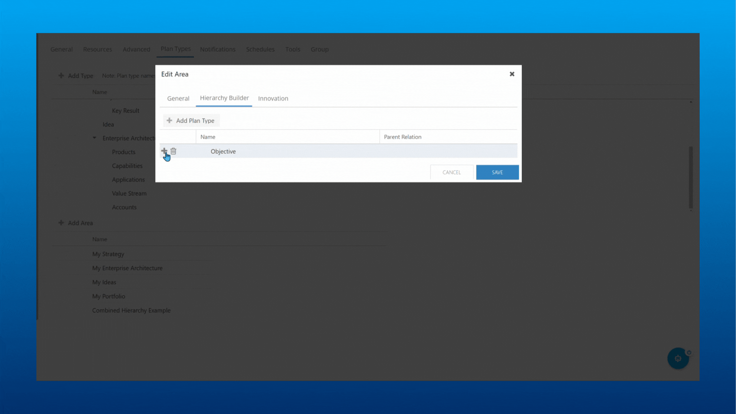736x414 pixels.
Task: Select the Resources tab
Action: coord(97,49)
